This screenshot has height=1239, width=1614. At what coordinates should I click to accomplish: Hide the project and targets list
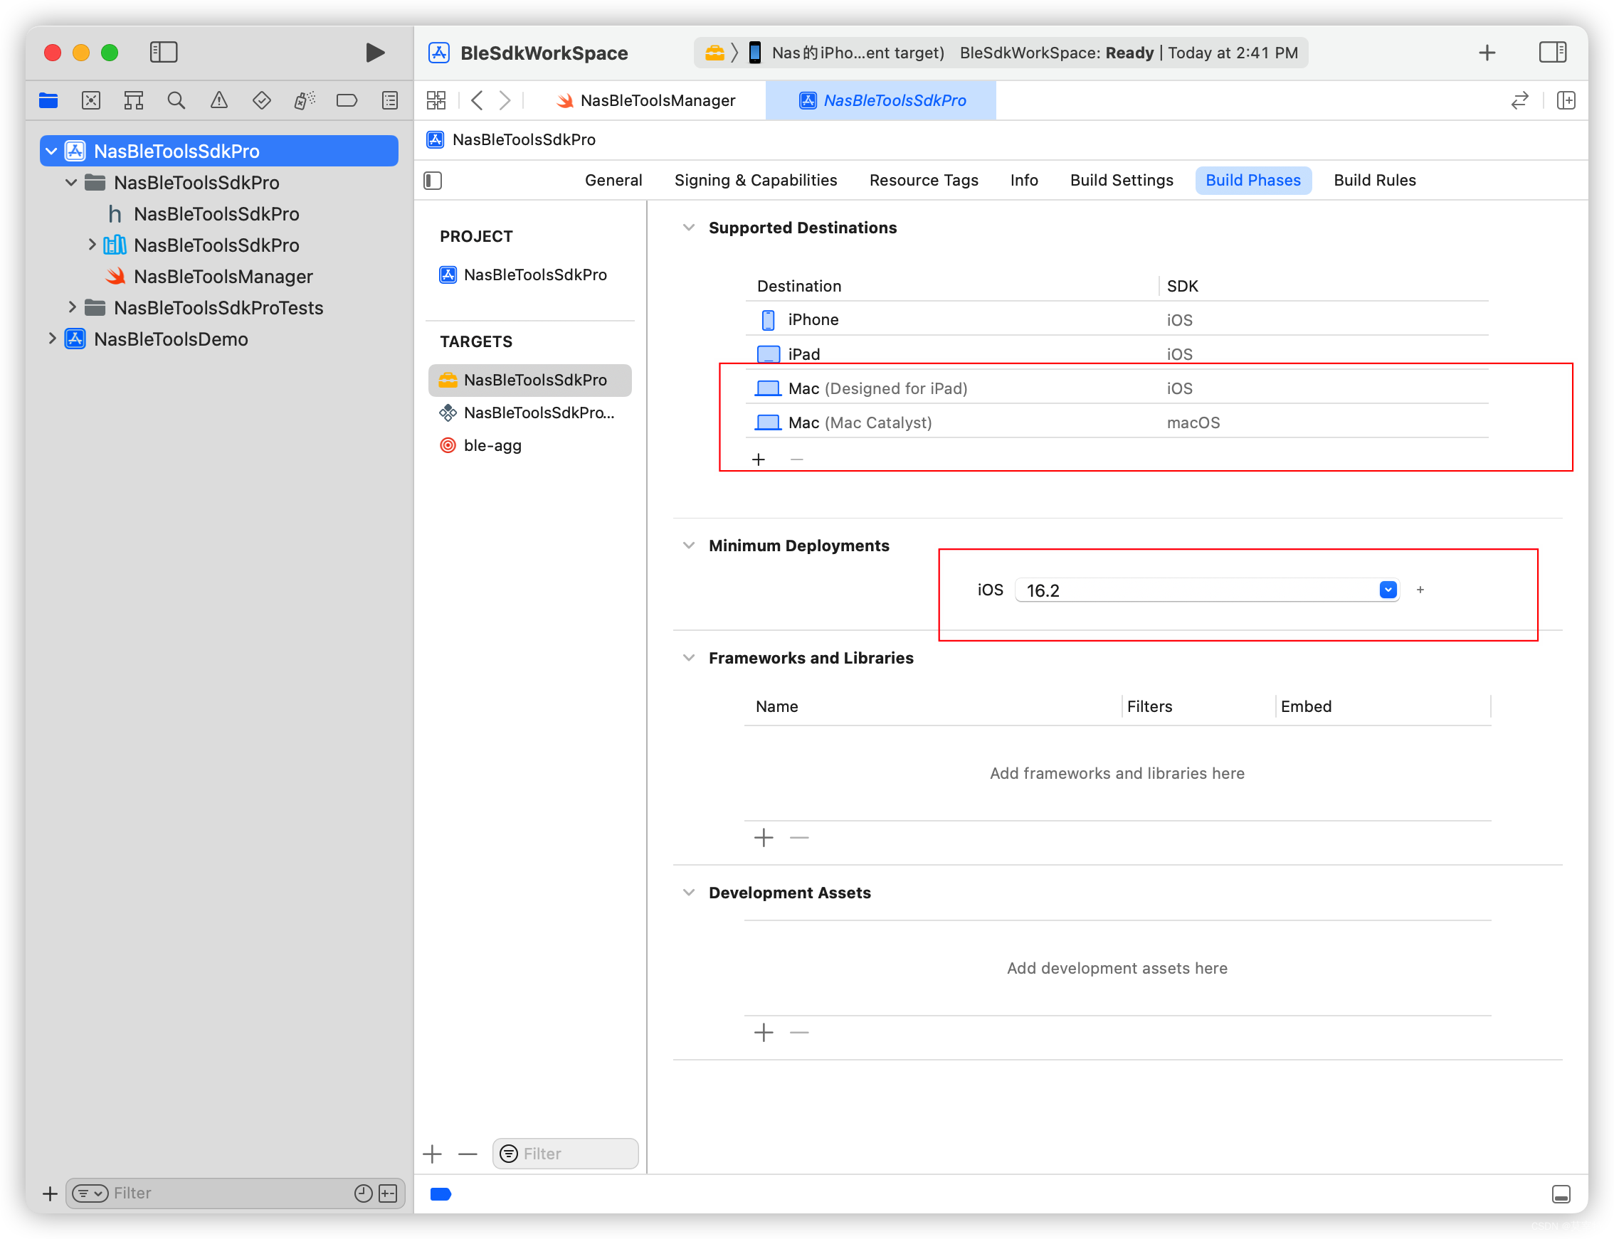pyautogui.click(x=433, y=181)
